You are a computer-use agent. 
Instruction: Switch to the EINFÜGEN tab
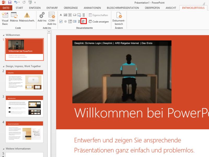tap(35, 8)
